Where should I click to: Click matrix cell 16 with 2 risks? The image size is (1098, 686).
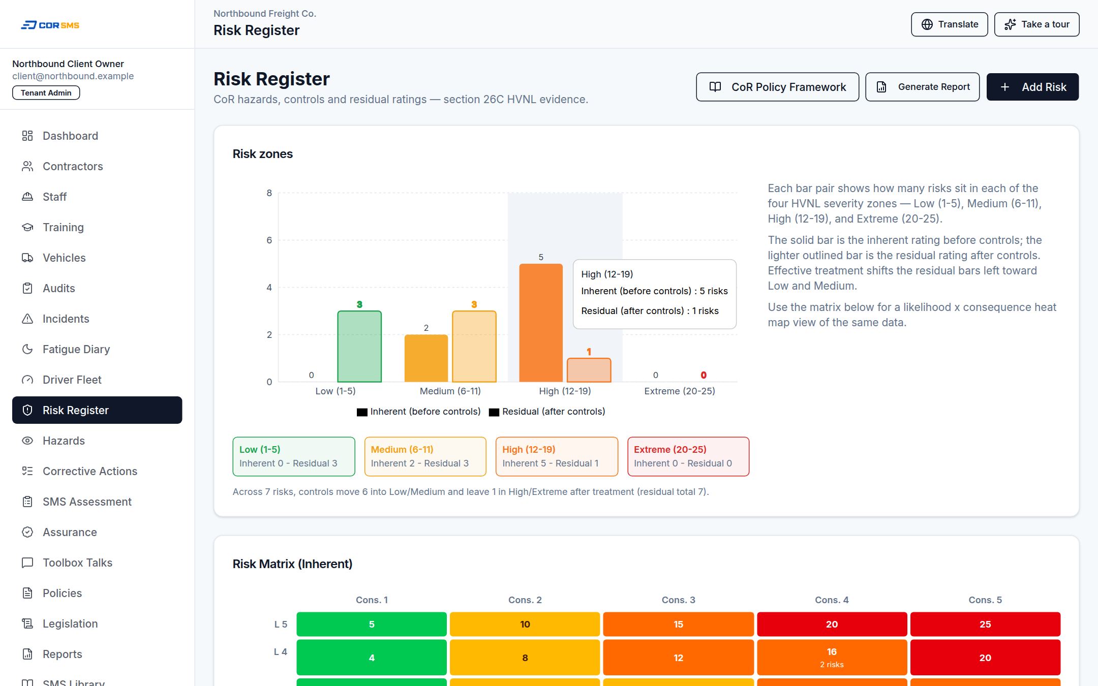click(832, 658)
